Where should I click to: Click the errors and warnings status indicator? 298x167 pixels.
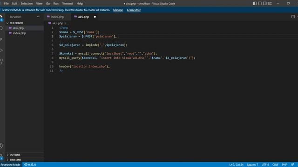(30, 165)
